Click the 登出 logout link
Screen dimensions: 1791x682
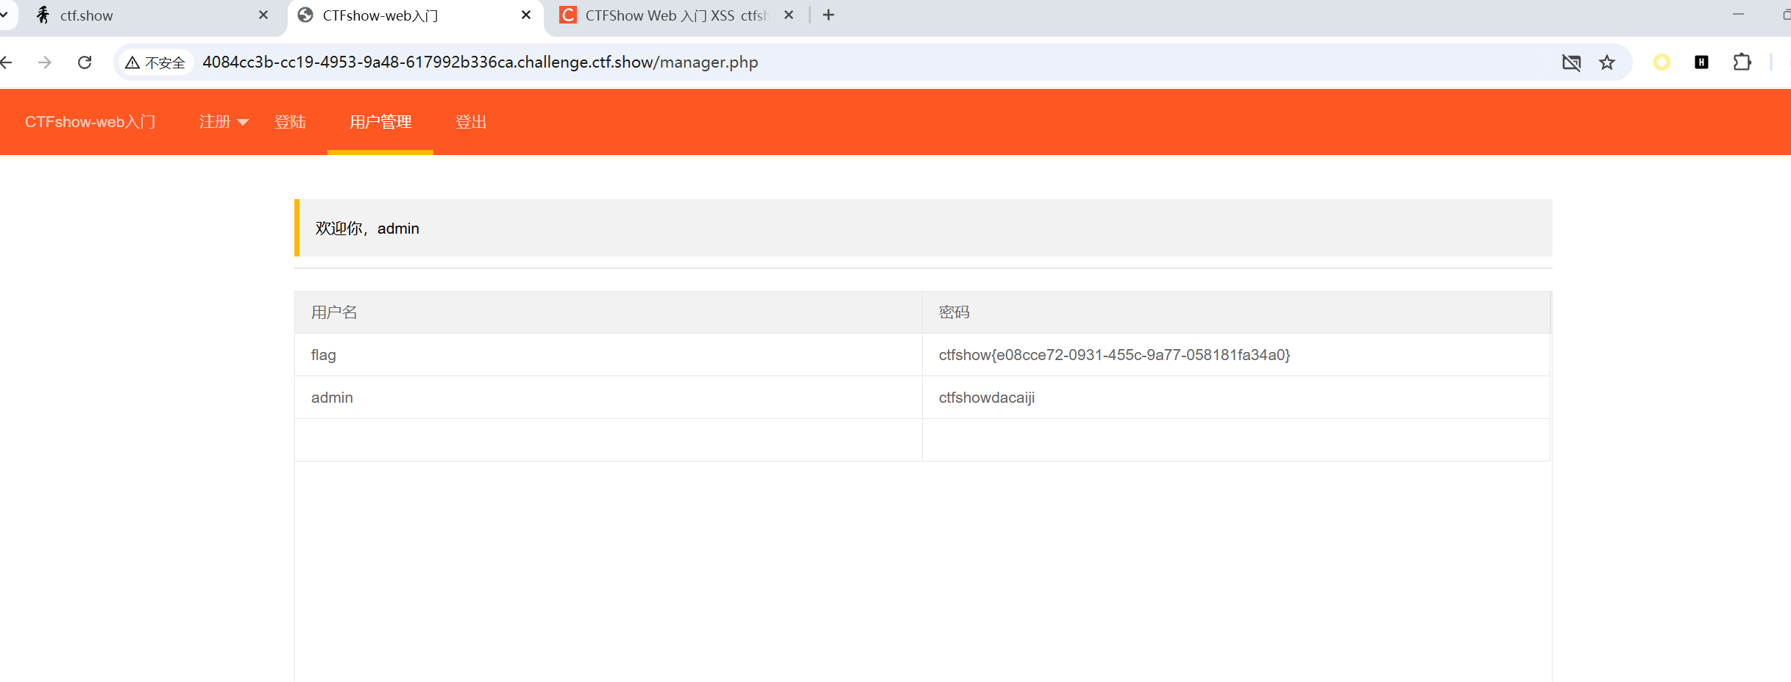(x=471, y=122)
